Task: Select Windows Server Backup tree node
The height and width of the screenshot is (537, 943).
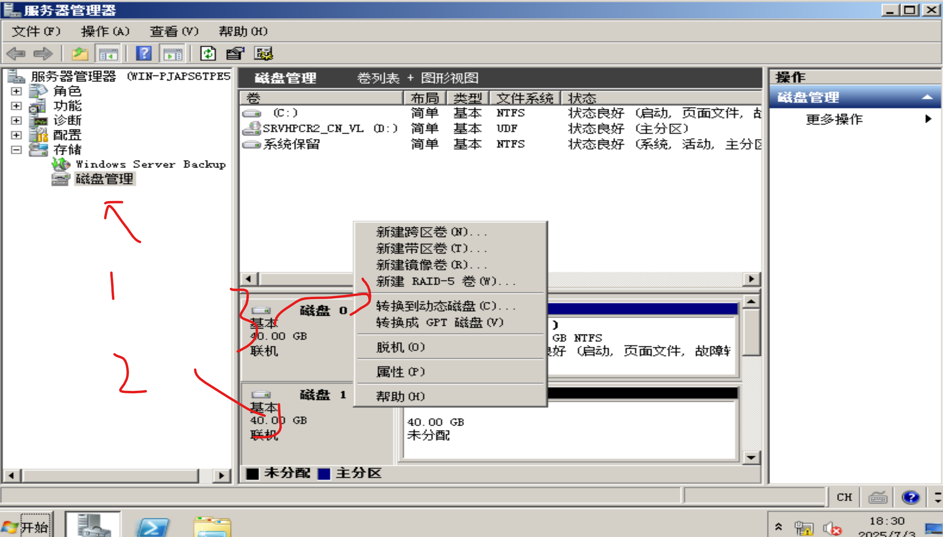Action: click(150, 164)
